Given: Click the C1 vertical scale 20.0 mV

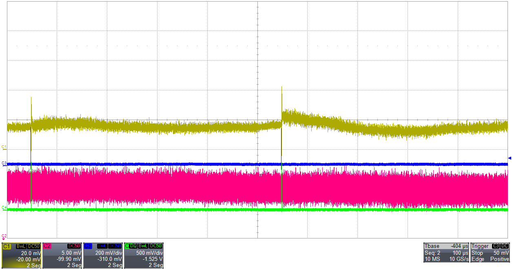Looking at the screenshot, I should click(31, 253).
